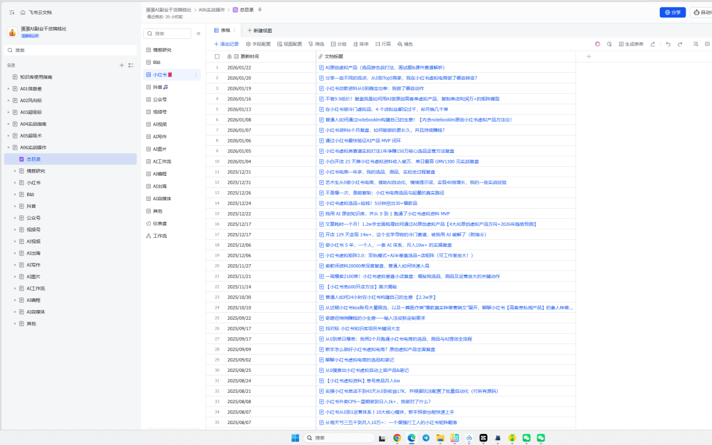Click the left sidebar 搜索 search field
712x445 pixels.
[x=70, y=50]
